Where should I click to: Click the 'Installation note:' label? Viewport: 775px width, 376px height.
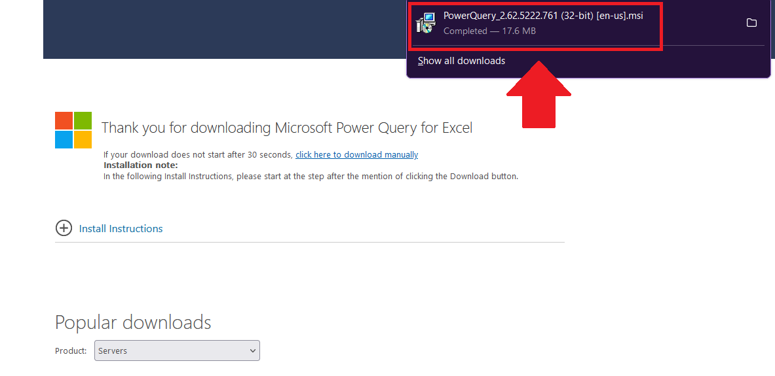(140, 165)
